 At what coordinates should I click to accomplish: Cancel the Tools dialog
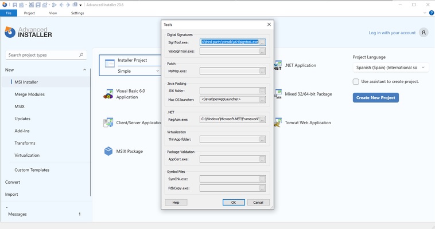(258, 203)
